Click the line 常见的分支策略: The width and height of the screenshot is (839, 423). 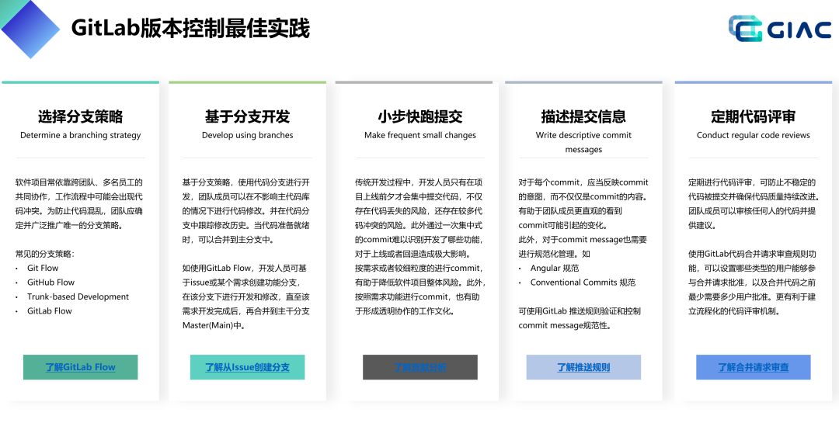click(x=44, y=254)
